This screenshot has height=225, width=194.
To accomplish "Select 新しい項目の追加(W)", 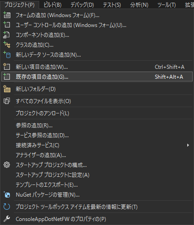I will pos(97,67).
